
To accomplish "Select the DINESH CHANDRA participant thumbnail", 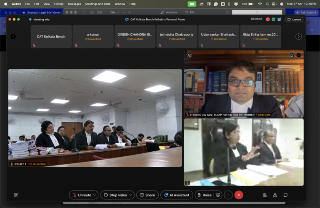I will pos(135,37).
